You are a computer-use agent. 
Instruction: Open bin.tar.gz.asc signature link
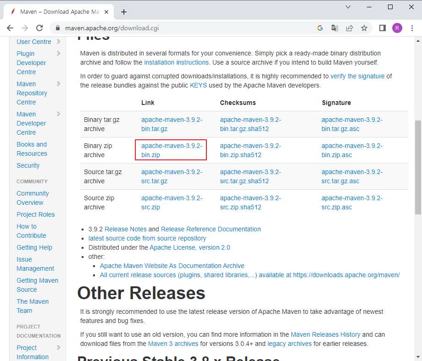tap(352, 124)
